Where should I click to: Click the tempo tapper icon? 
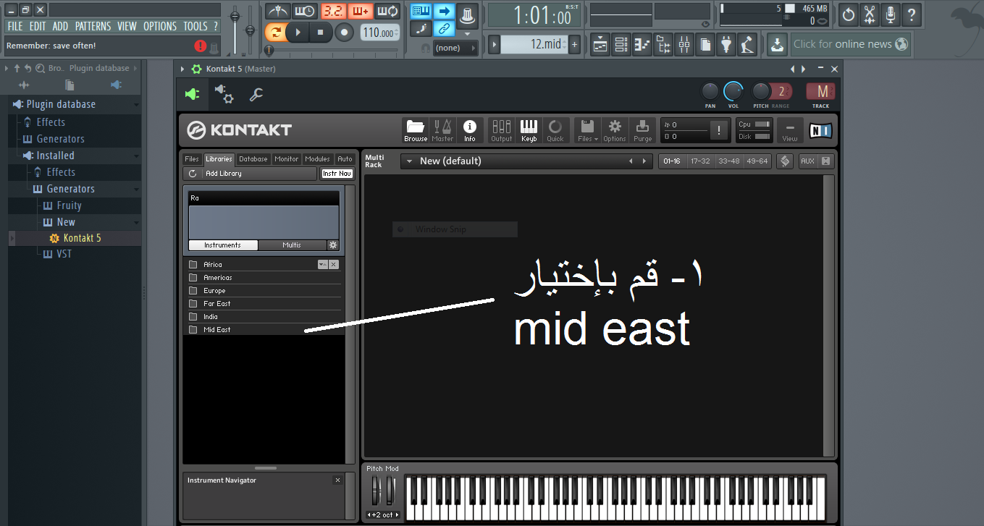click(x=747, y=44)
